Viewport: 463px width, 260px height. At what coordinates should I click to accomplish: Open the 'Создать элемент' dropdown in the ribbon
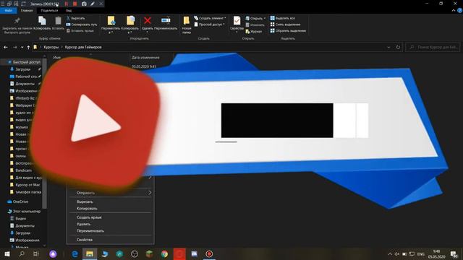(210, 18)
